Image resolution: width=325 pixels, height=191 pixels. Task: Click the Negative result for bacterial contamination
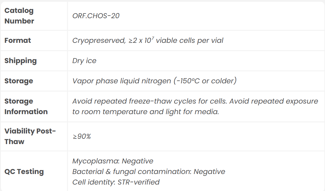(209, 172)
